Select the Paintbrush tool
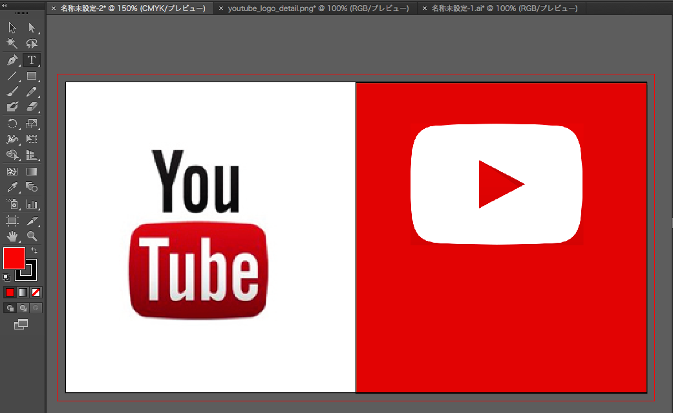 click(12, 91)
